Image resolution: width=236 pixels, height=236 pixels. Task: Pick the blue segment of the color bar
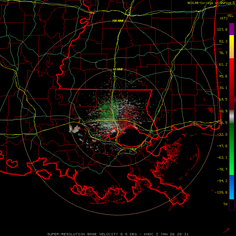pyautogui.click(x=232, y=187)
